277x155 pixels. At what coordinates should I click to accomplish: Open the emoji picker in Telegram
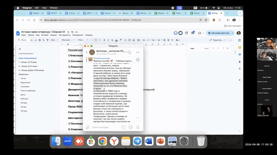[x=130, y=127]
